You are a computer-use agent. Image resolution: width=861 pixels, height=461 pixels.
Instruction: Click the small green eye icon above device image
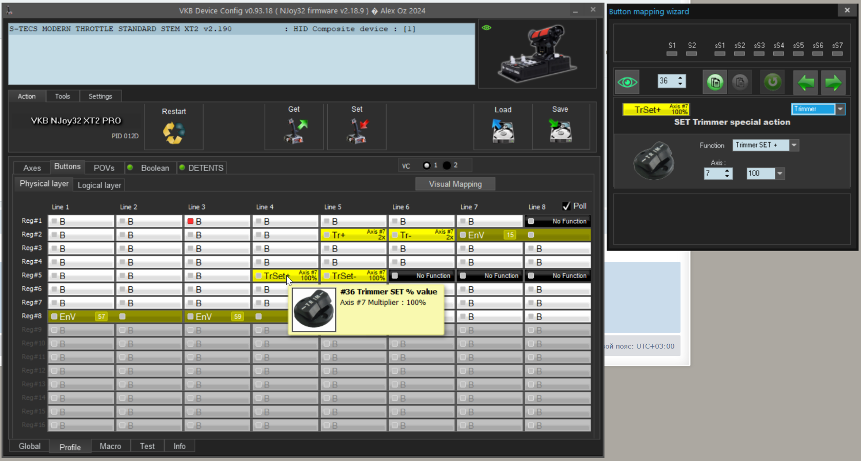pos(487,28)
